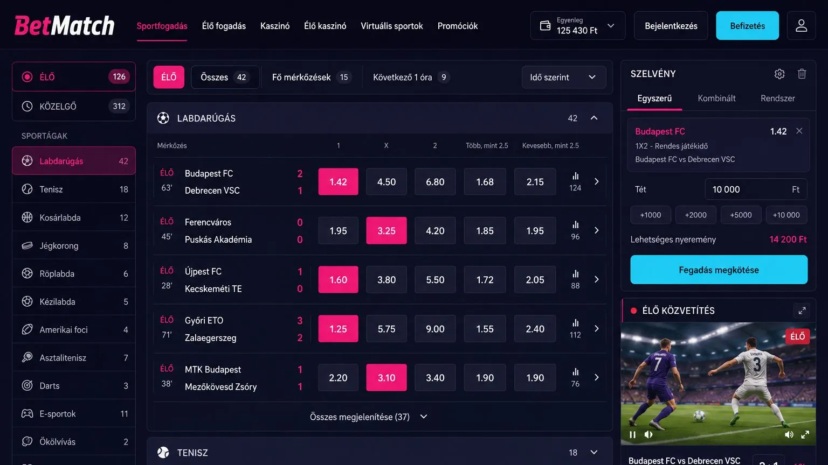Toggle MTK Budapest away win odds 3.40
This screenshot has height=465, width=828.
click(435, 377)
